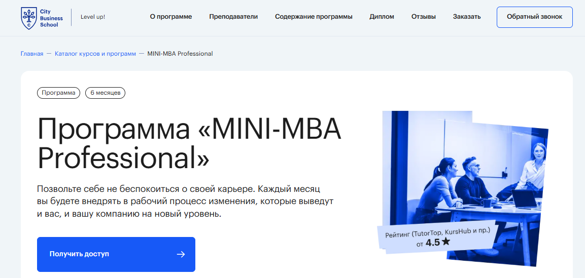Click the Программа «MINI-MBA Professional» main heading
The height and width of the screenshot is (278, 585).
click(189, 144)
